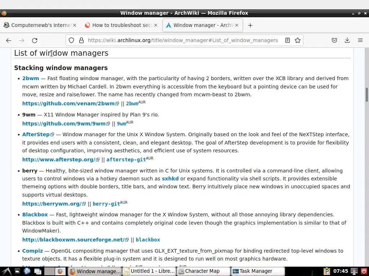Click the page vertical scrollbar thumb
Screen dimensions: 369x276
(x=366, y=95)
